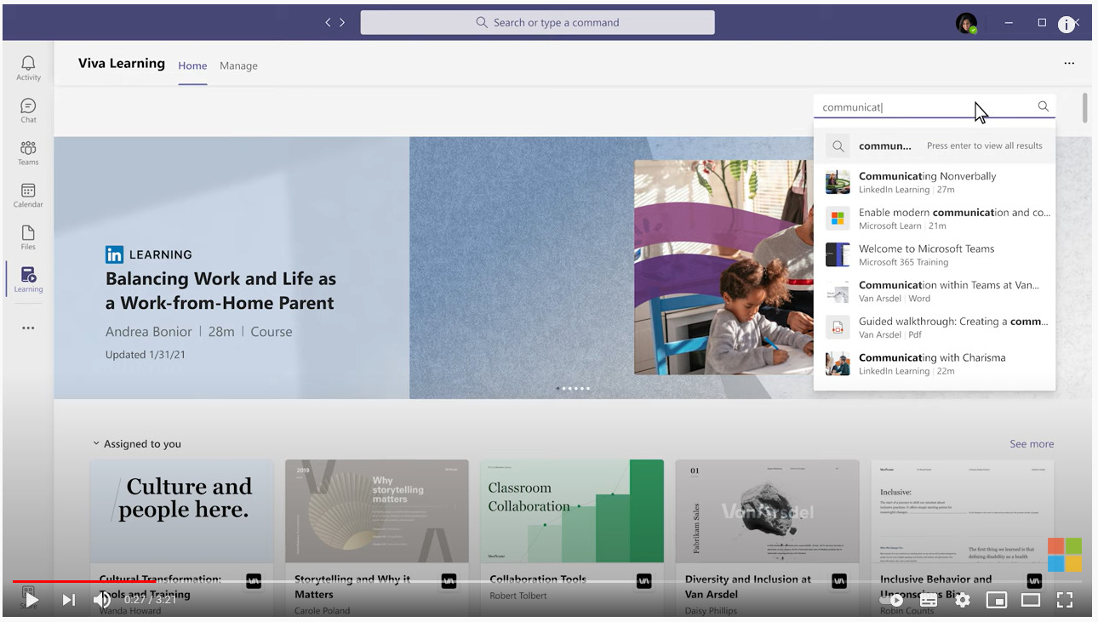Open Why storytelling matters card thumbnail
Image resolution: width=1098 pixels, height=622 pixels.
pos(377,511)
